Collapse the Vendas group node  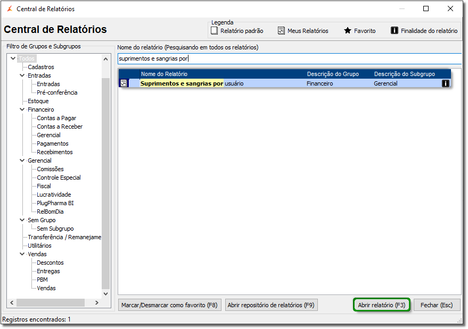22,254
